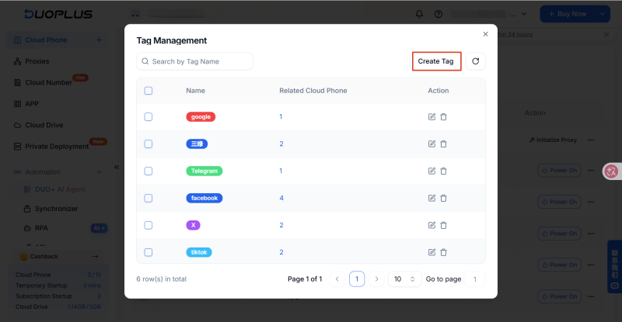Screen dimensions: 622x322
Task: Focus the Search by Tag Name field
Action: pyautogui.click(x=195, y=61)
